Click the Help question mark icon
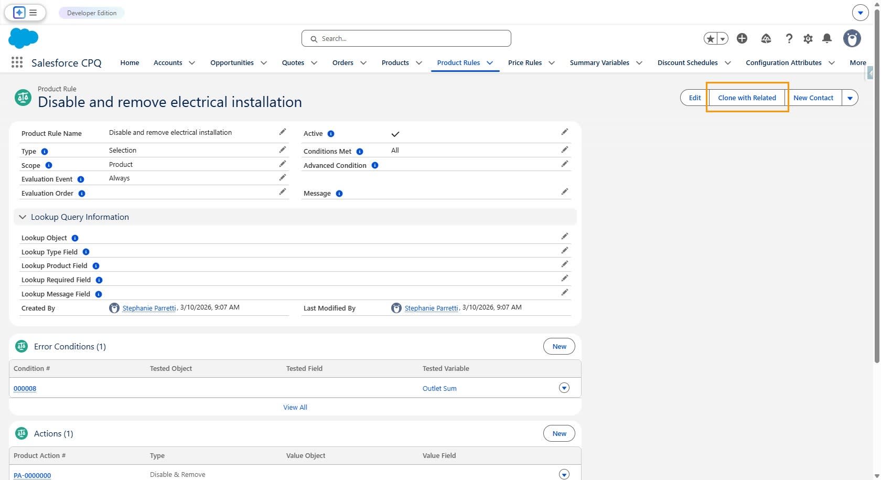Image resolution: width=881 pixels, height=480 pixels. coord(789,38)
